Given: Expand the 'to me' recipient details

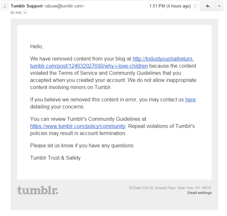Looking at the screenshot, I should pyautogui.click(x=25, y=13).
